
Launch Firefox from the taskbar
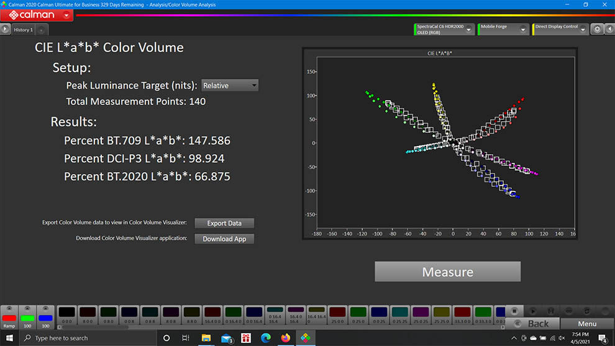(286, 338)
